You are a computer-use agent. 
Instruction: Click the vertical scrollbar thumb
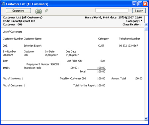tap(146, 29)
